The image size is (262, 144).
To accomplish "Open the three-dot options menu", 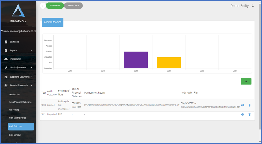I will (x=43, y=6).
